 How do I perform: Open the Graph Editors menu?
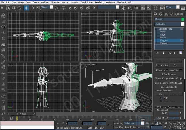[x=87, y=2]
